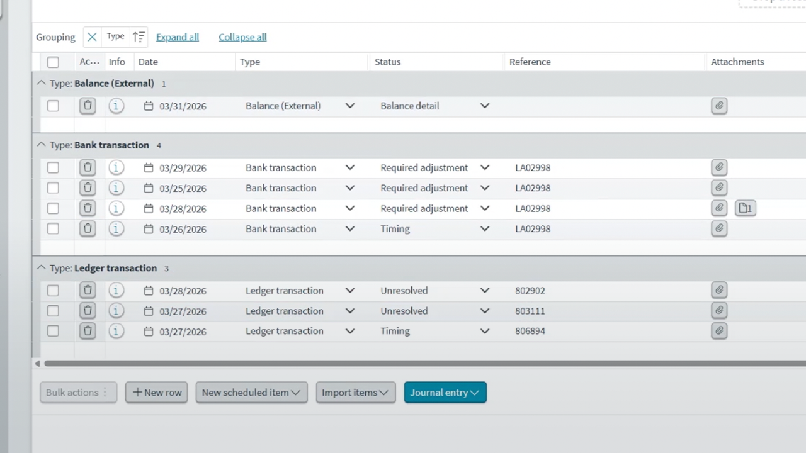Open the Timing status dropdown on the 03/26/2026 row
Viewport: 806px width, 453px height.
click(x=485, y=228)
